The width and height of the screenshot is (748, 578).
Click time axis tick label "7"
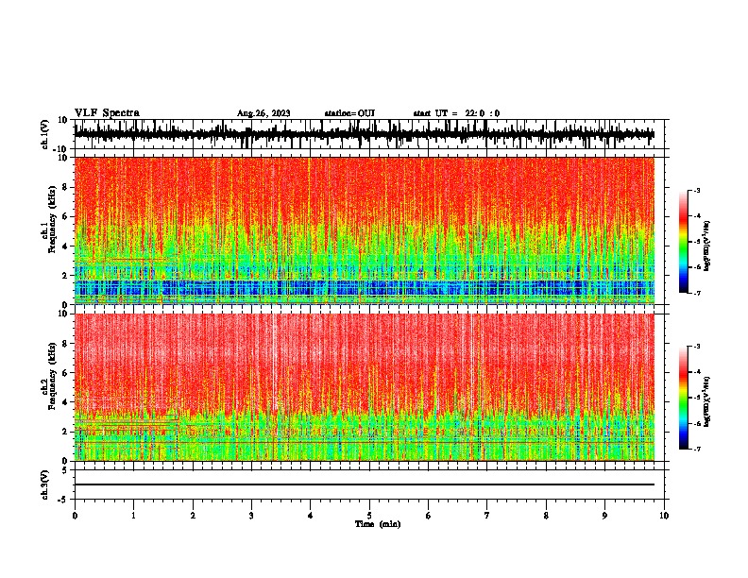coord(487,516)
